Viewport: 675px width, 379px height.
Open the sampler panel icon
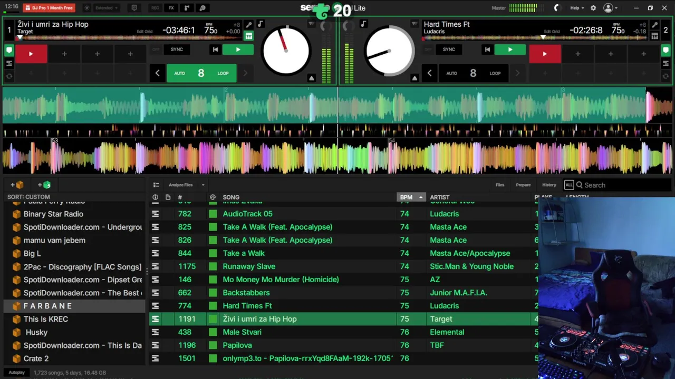pyautogui.click(x=187, y=8)
